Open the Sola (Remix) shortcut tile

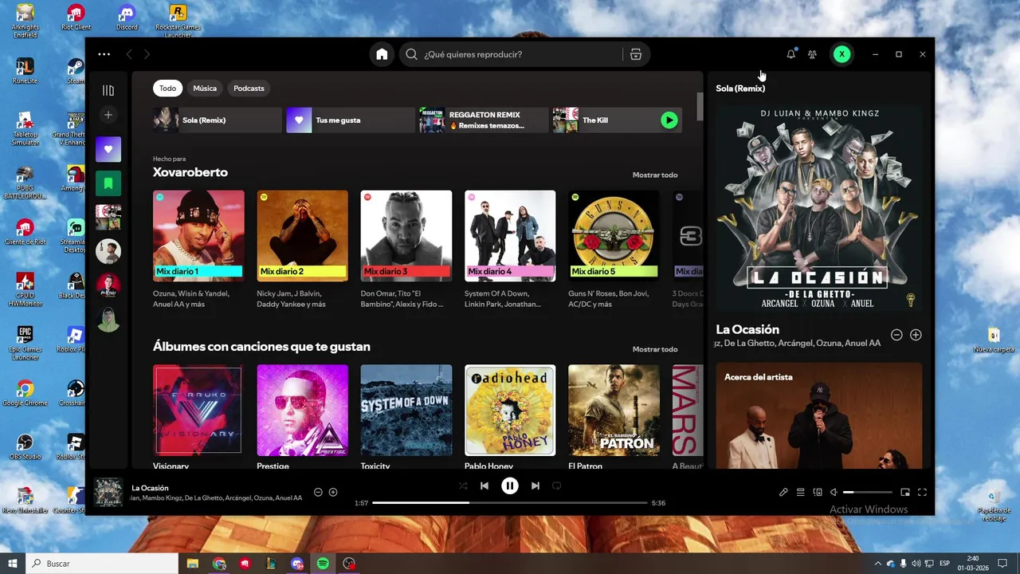click(218, 120)
